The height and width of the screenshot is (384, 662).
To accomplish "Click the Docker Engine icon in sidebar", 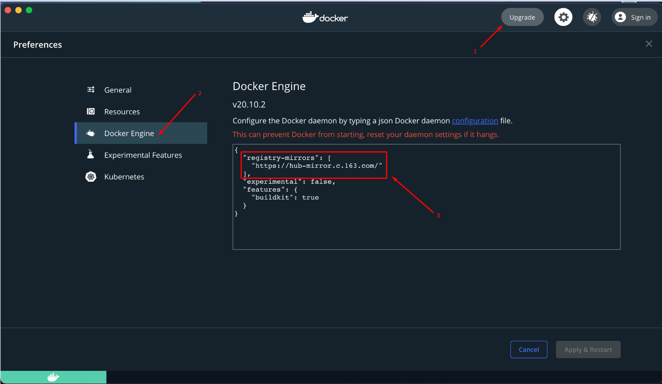I will pyautogui.click(x=91, y=133).
